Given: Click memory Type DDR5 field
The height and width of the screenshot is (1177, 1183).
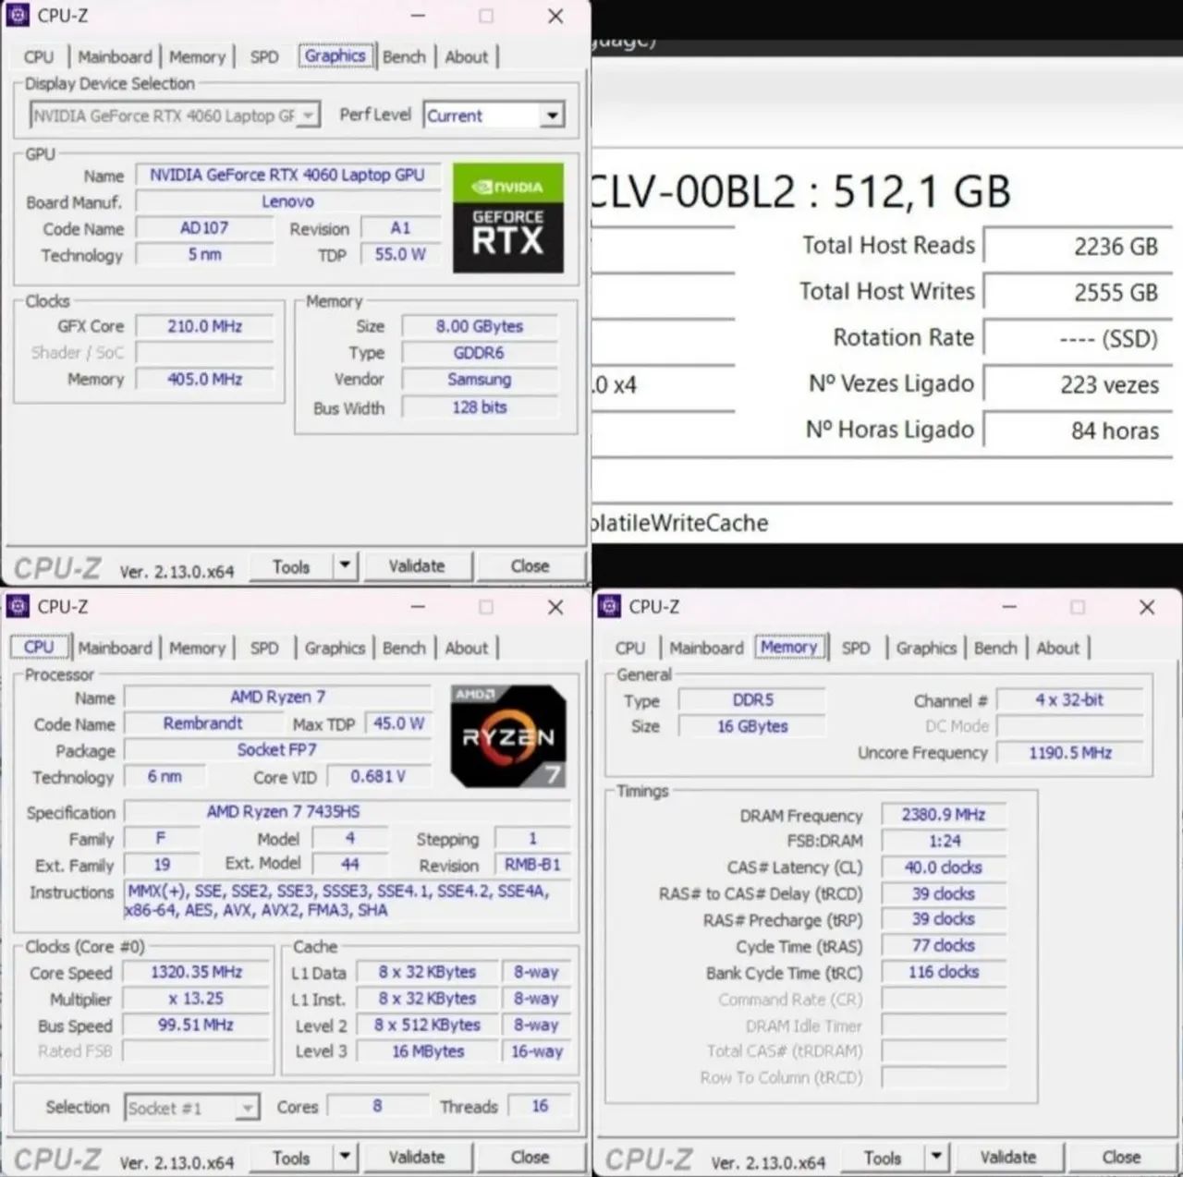Looking at the screenshot, I should click(x=753, y=700).
